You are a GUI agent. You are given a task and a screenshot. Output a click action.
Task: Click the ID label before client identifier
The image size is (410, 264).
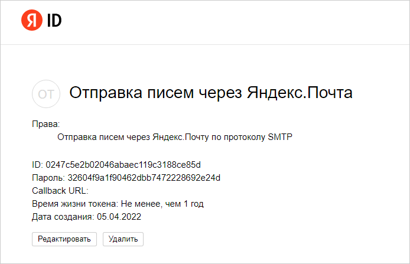[37, 164]
